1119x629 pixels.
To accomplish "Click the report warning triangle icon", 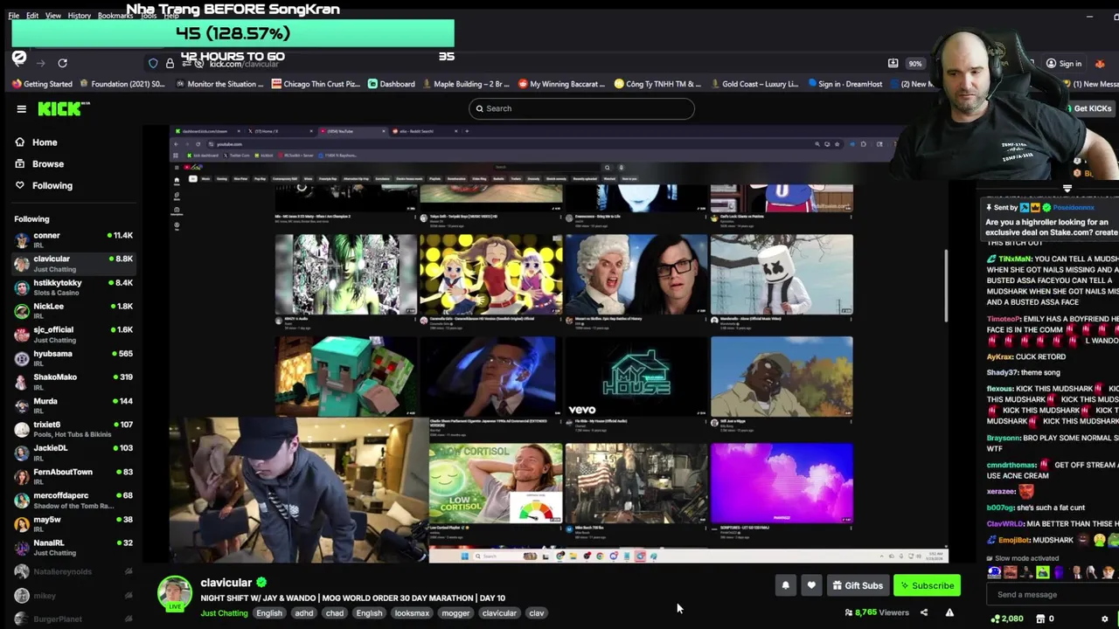I will 949,612.
